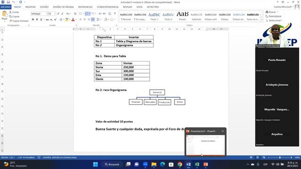Toggle bold (N) formatting
This screenshot has width=301, height=169.
click(33, 20)
